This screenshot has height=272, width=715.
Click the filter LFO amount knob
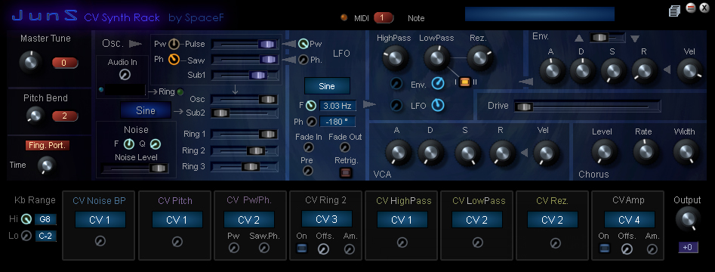[x=438, y=106]
